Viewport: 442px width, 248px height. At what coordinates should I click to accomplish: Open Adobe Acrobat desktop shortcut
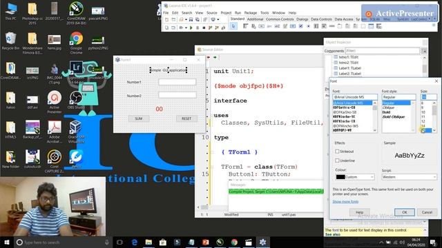click(x=54, y=132)
